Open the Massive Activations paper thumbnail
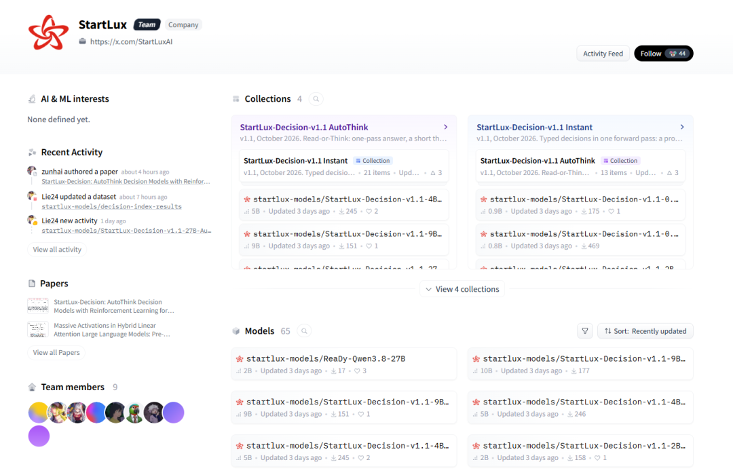733x475 pixels. pos(38,329)
